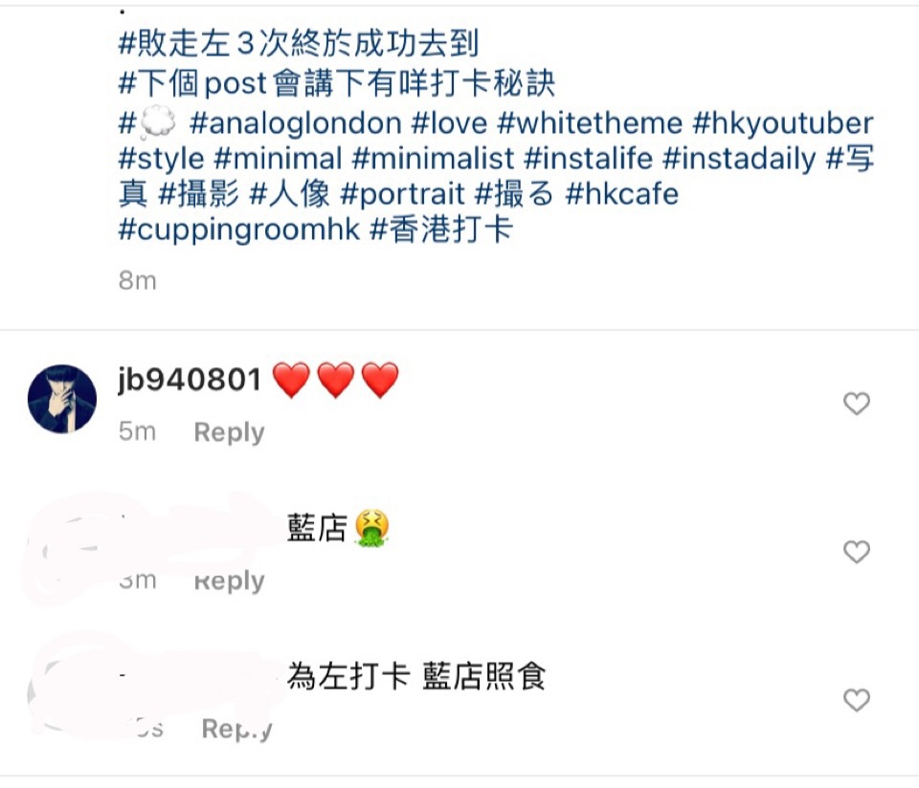This screenshot has height=788, width=919.
Task: Open the jb940801 username link
Action: (x=190, y=380)
